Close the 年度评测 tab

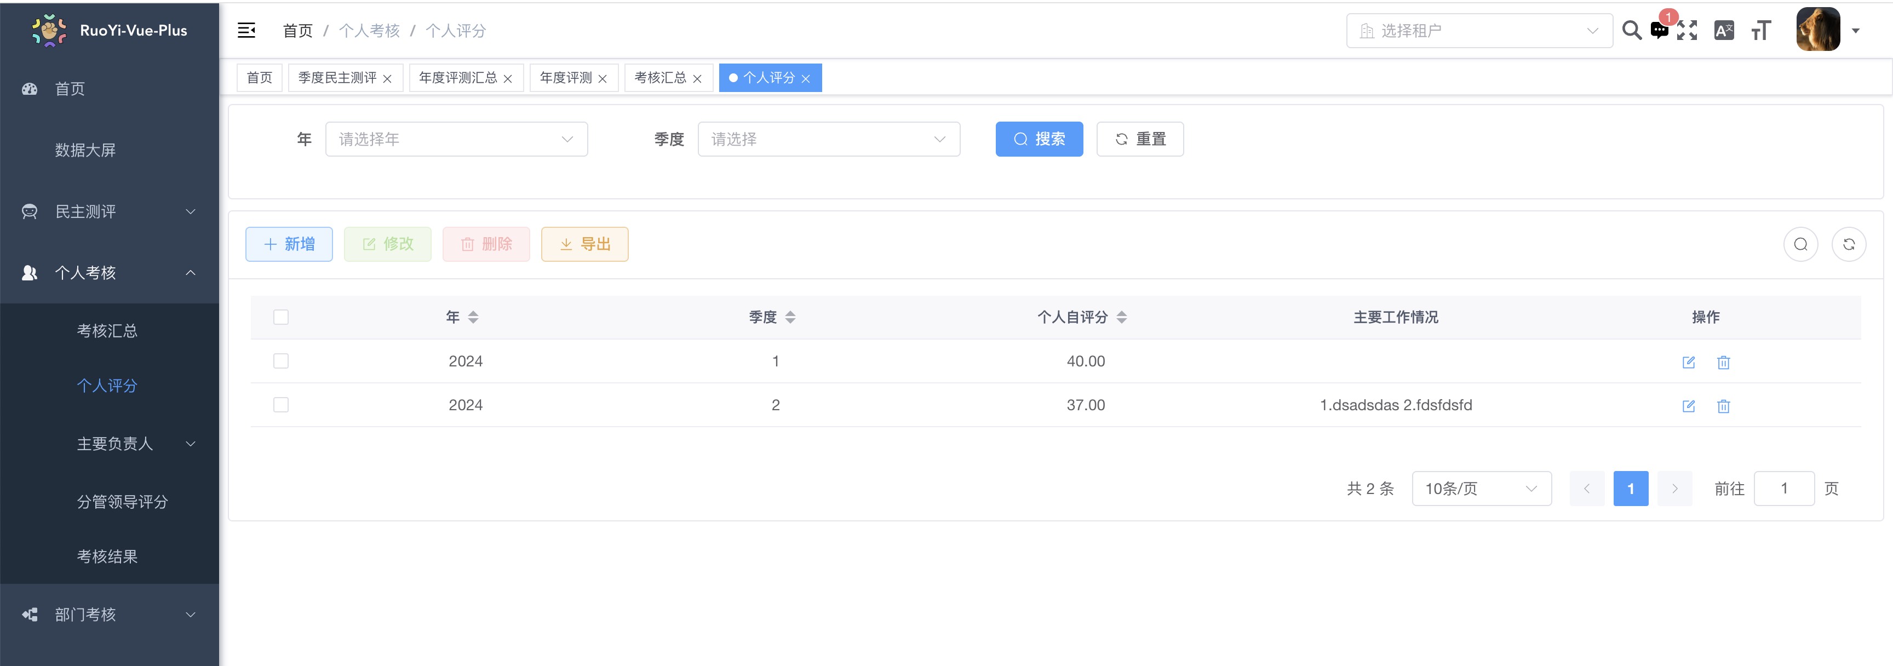click(x=603, y=79)
